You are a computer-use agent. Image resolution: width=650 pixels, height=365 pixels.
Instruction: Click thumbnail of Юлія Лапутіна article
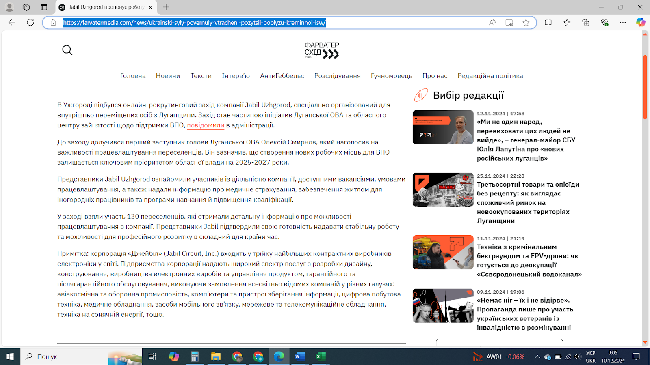[443, 127]
